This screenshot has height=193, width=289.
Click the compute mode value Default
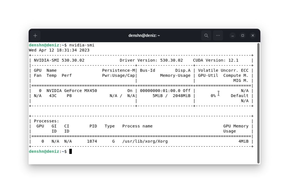240,96
